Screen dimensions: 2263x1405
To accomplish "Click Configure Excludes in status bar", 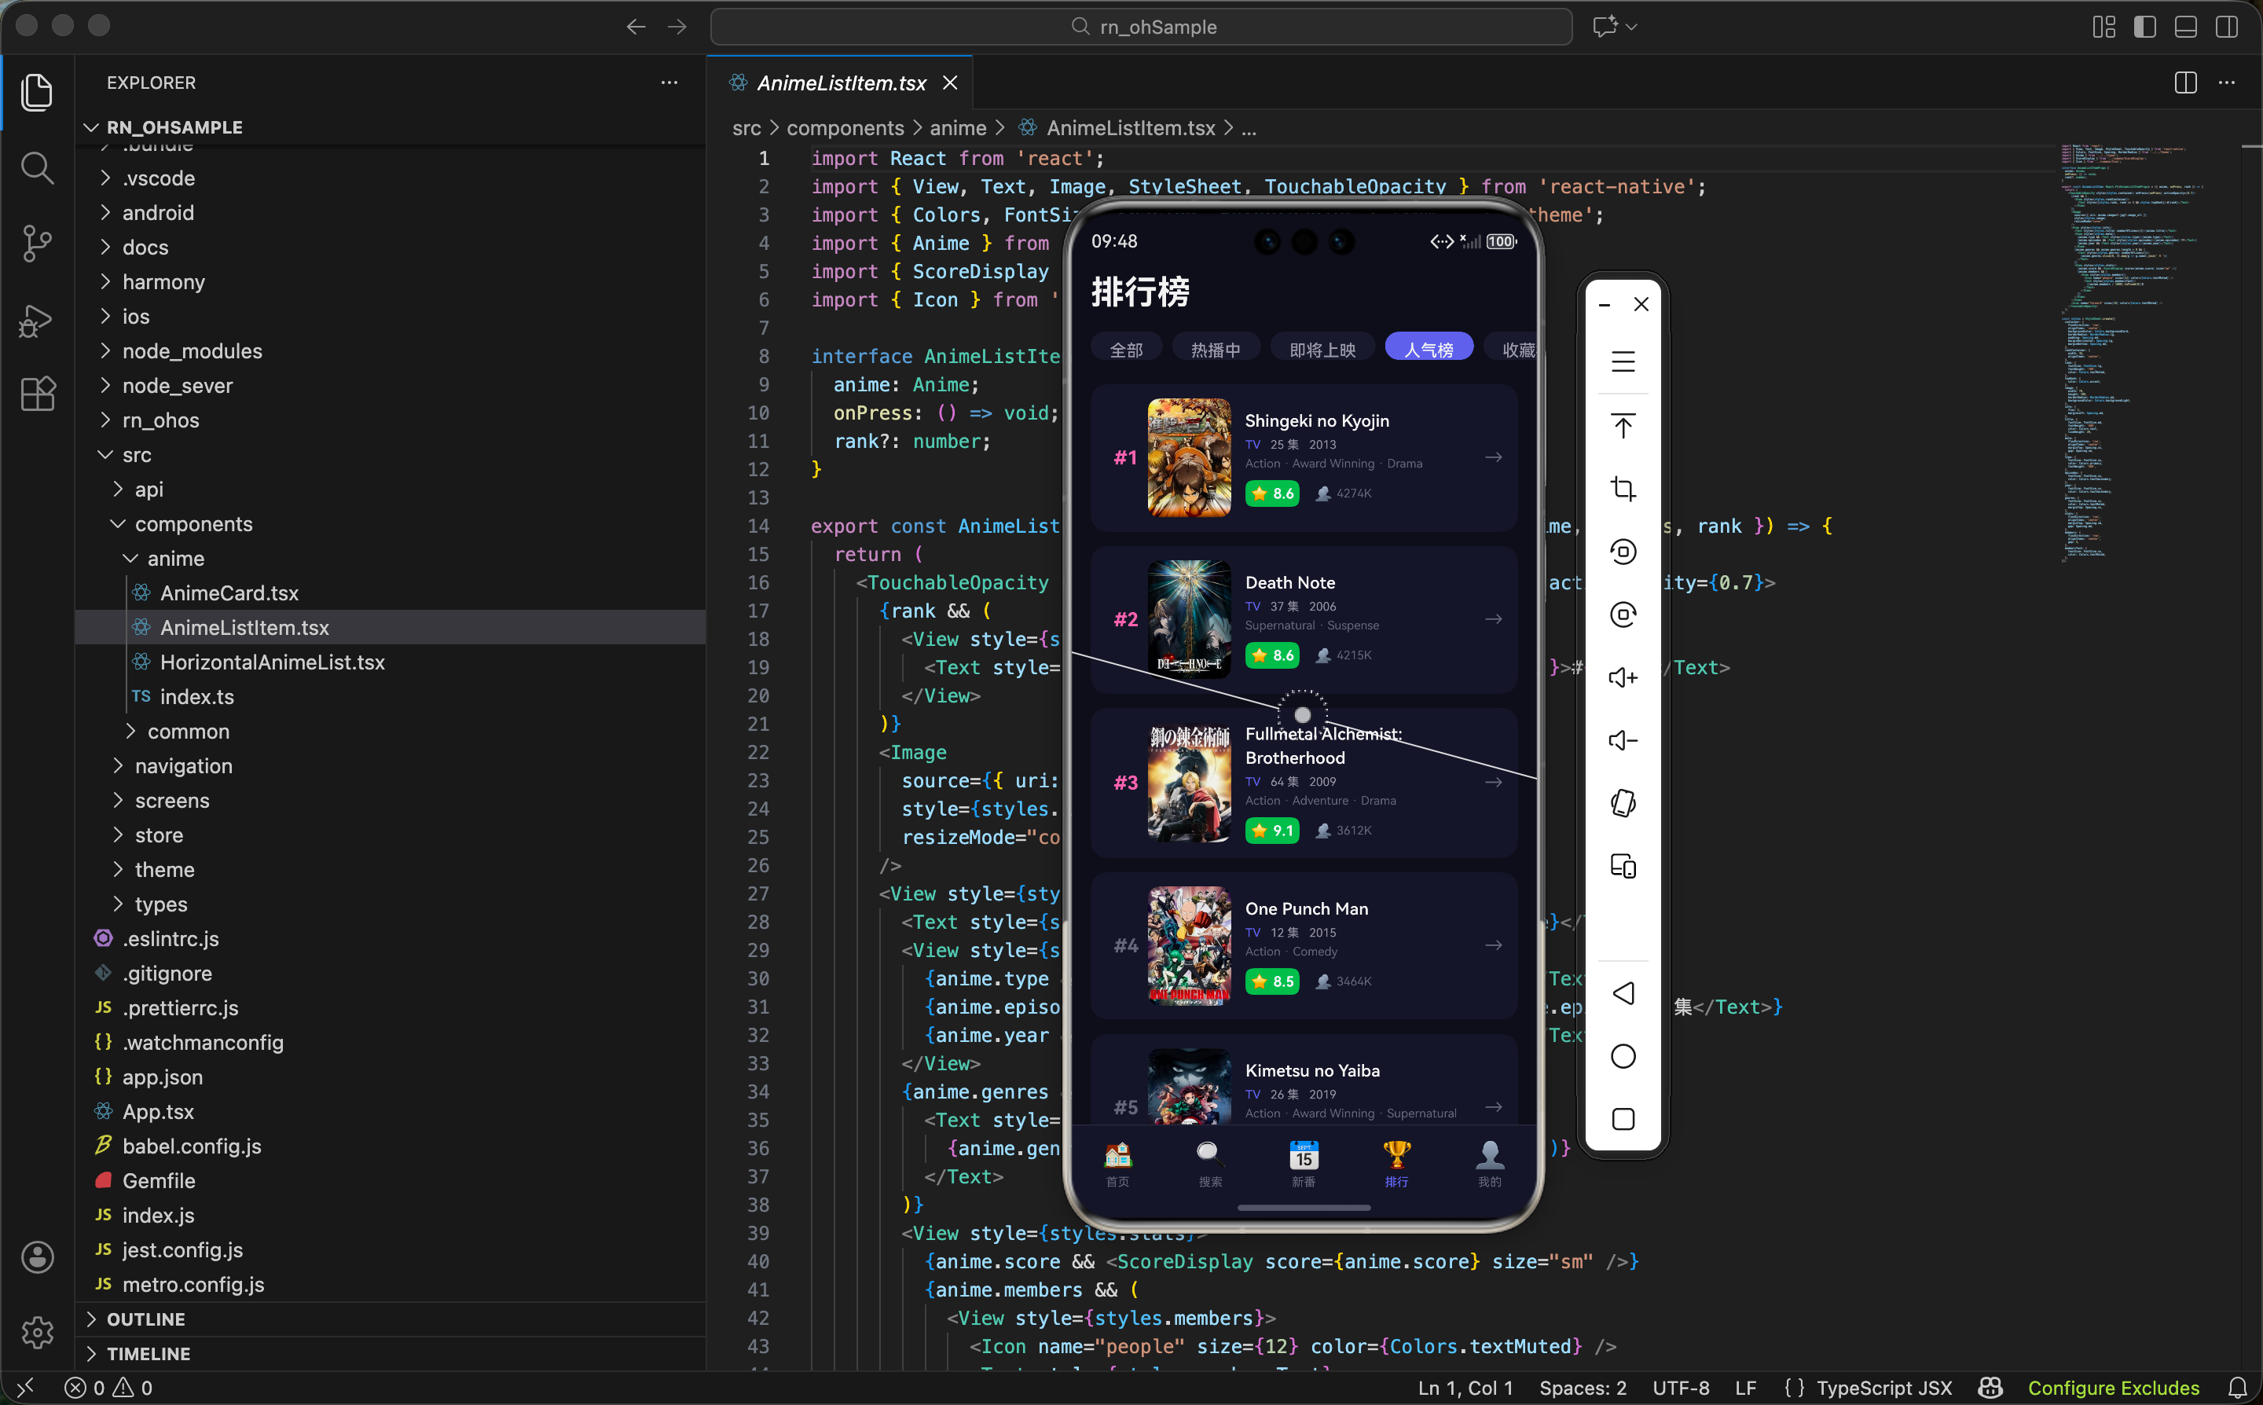I will (2112, 1388).
